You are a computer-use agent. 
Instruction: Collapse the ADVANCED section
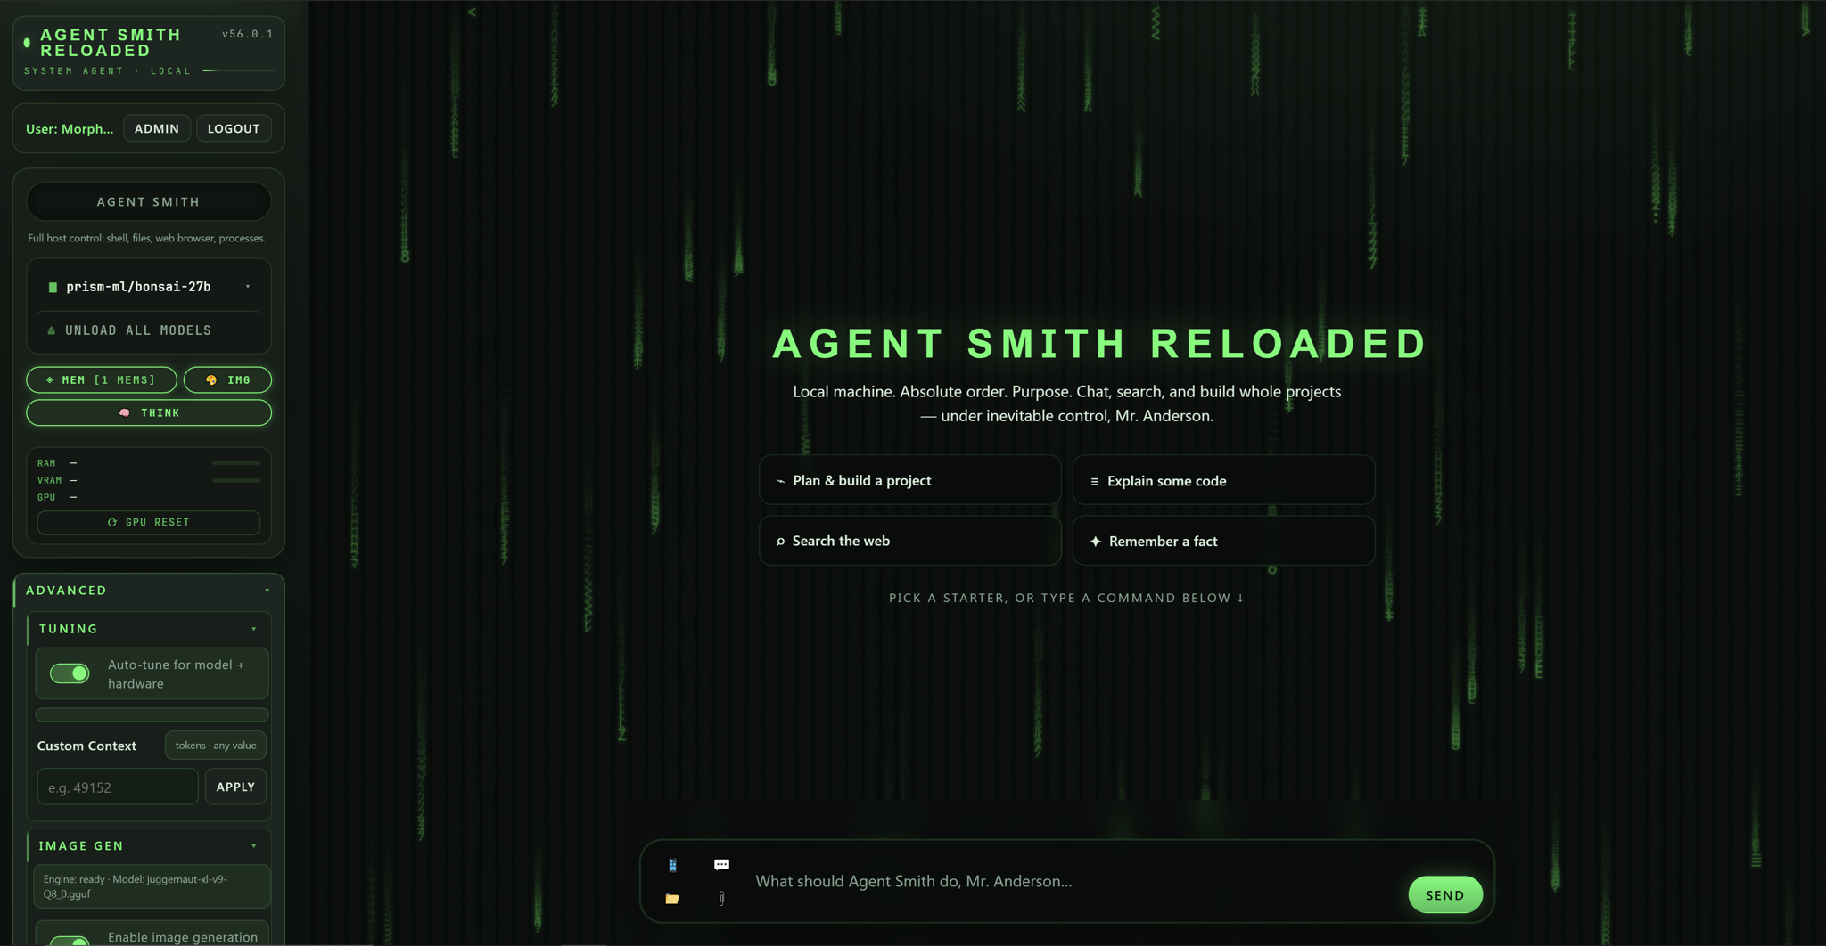coord(149,590)
